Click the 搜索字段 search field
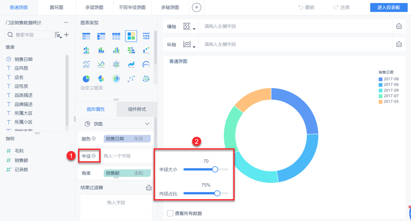The height and width of the screenshot is (221, 411). 29,35
